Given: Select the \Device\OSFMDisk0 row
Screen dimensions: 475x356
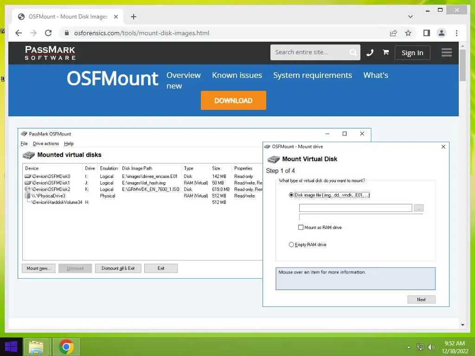Looking at the screenshot, I should [x=142, y=176].
